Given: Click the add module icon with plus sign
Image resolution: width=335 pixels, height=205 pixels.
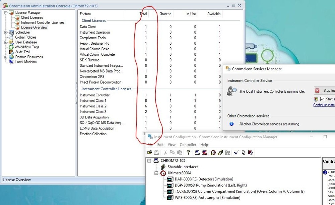Looking at the screenshot, I should pyautogui.click(x=220, y=152).
